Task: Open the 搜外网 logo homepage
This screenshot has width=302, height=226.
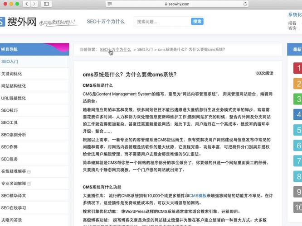Action: click(18, 22)
